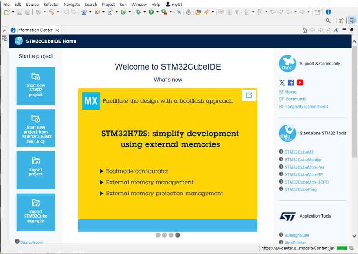Open the Debug bug dropdown arrow
358x254 pixels.
point(144,12)
